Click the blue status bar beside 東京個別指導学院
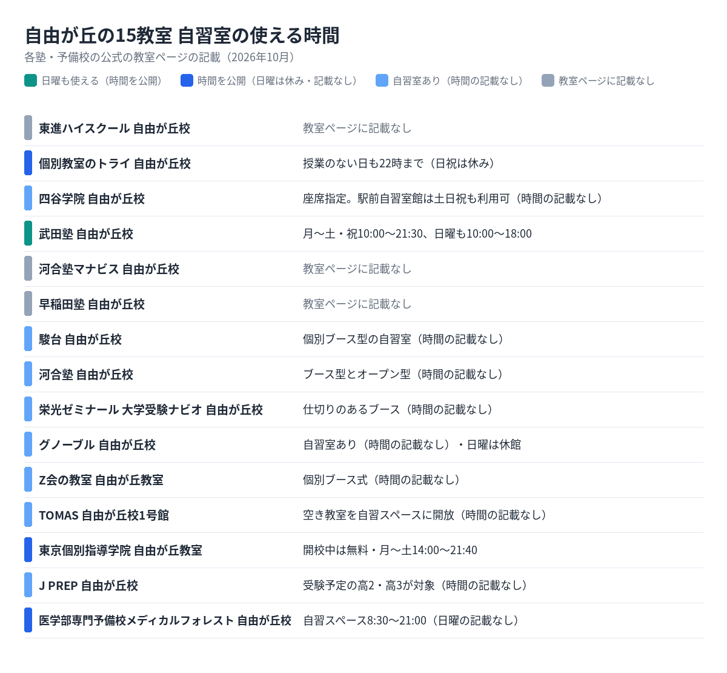Viewport: 727px width, 673px height. [28, 550]
